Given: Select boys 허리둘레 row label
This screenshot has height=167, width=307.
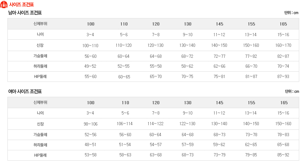Looking at the screenshot, I should coord(40,66).
